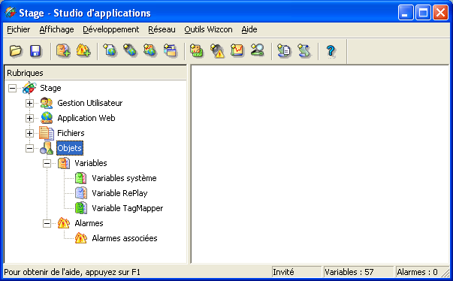Collapse the Objets node
The height and width of the screenshot is (281, 453).
point(29,149)
